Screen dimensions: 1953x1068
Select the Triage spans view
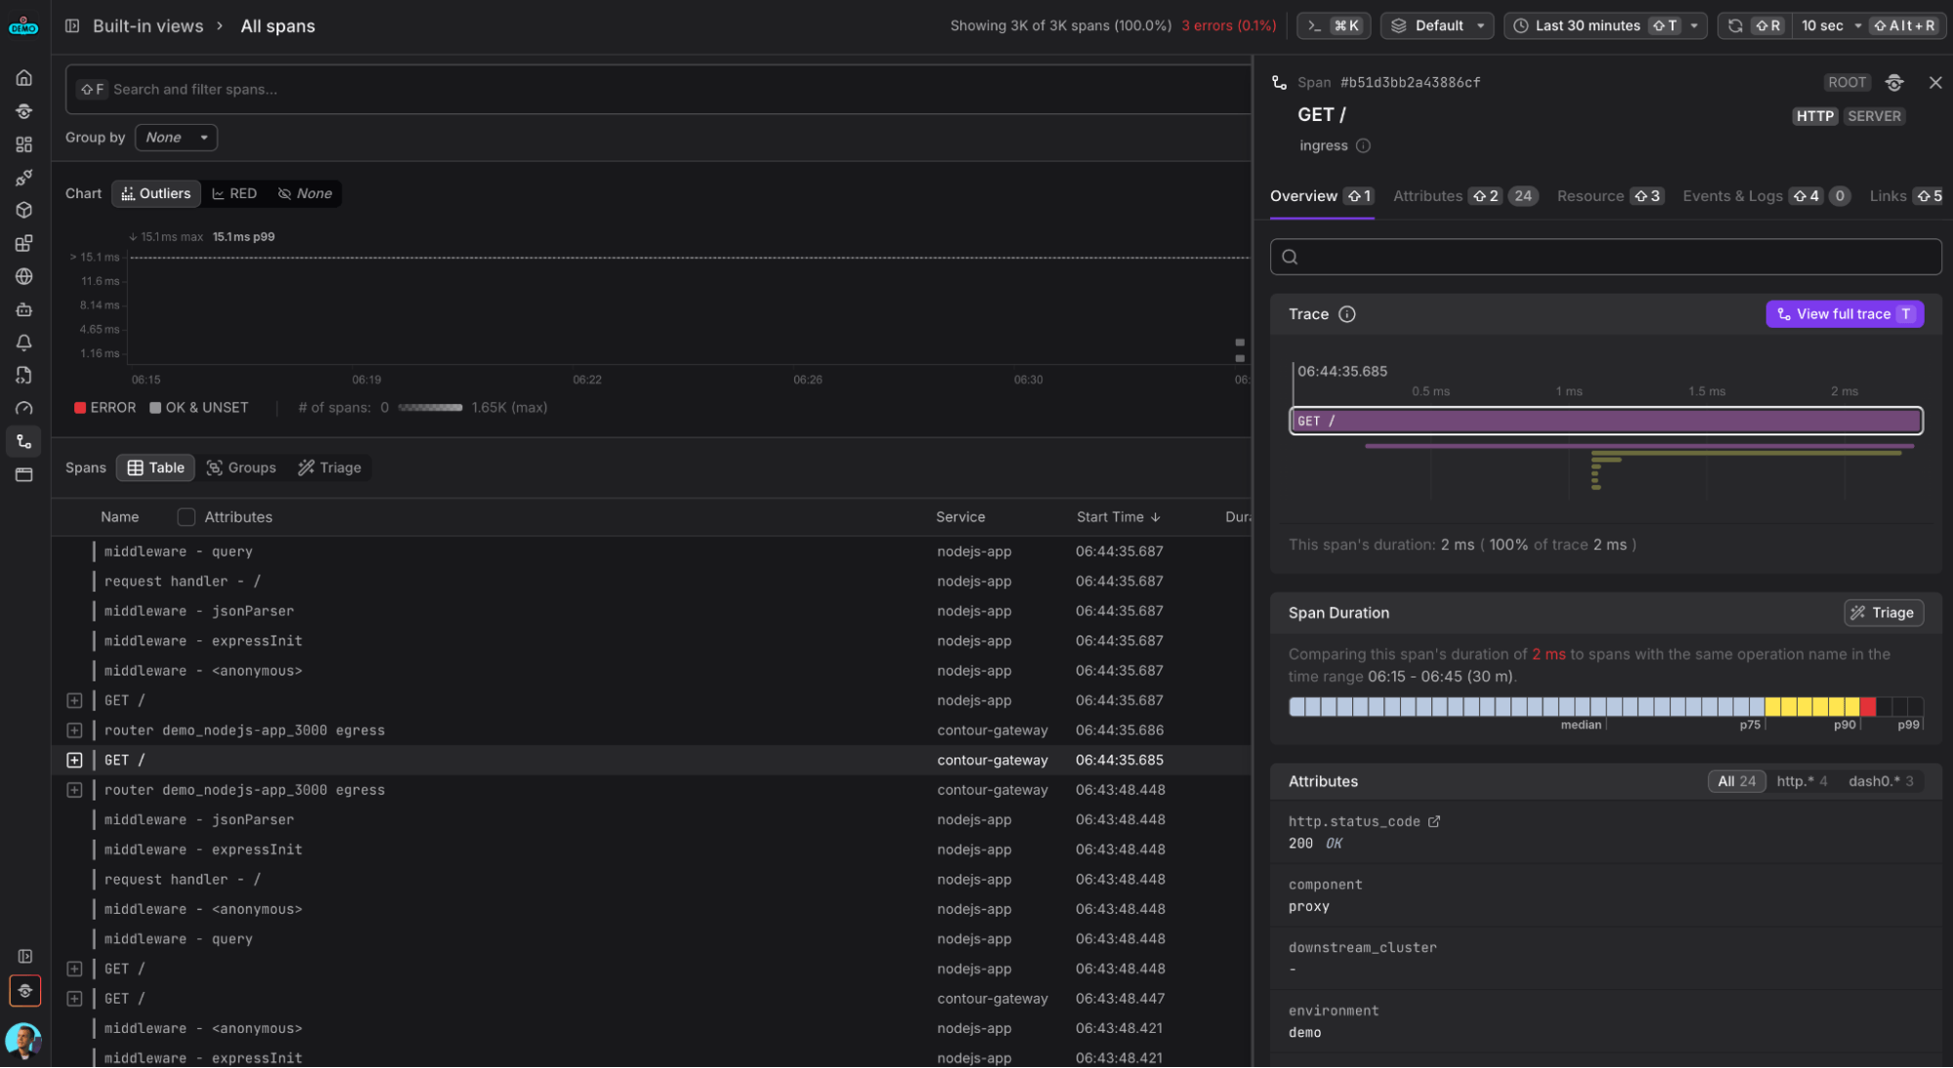329,469
